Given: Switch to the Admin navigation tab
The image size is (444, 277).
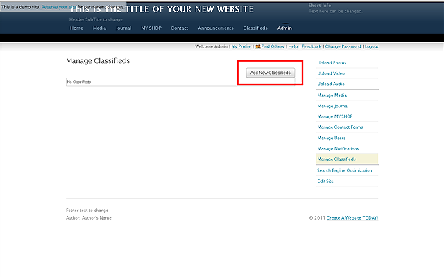Looking at the screenshot, I should click(284, 28).
